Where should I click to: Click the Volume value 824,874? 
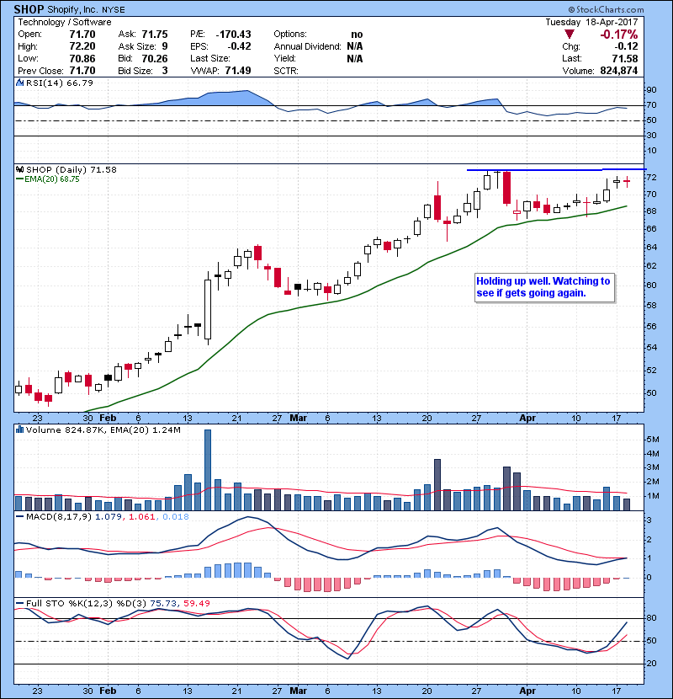point(619,71)
